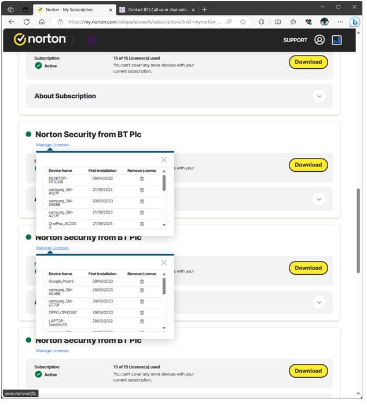This screenshot has width=367, height=406.
Task: Open Manage Licenses link of bottom subscription
Action: 52,350
